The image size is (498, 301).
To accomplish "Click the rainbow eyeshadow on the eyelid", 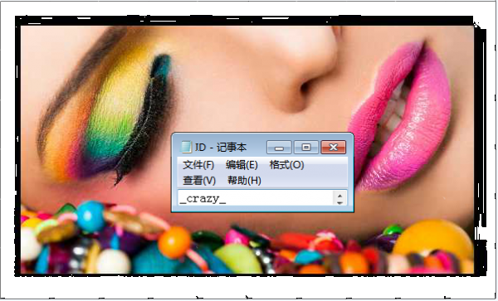I will tap(105, 114).
